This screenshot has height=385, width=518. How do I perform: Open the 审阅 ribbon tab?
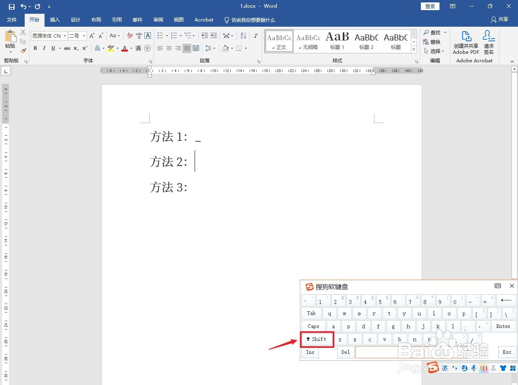click(x=158, y=19)
